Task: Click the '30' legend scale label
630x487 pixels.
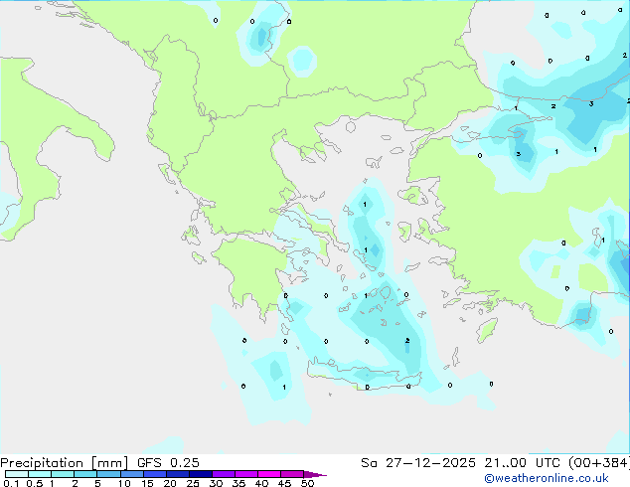Action: 216,483
